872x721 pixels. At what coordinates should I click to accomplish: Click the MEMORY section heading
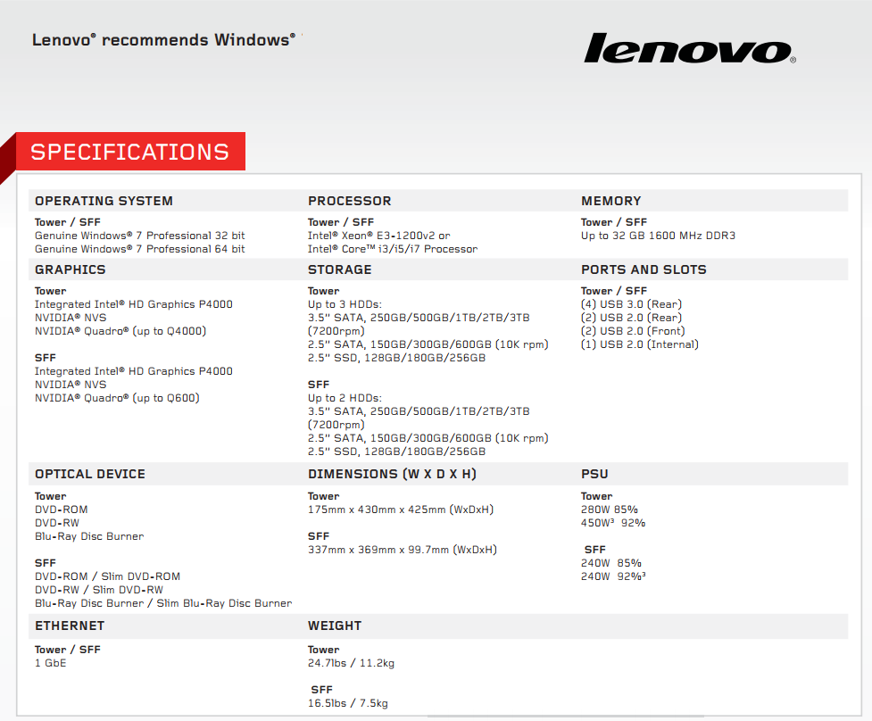tap(611, 201)
